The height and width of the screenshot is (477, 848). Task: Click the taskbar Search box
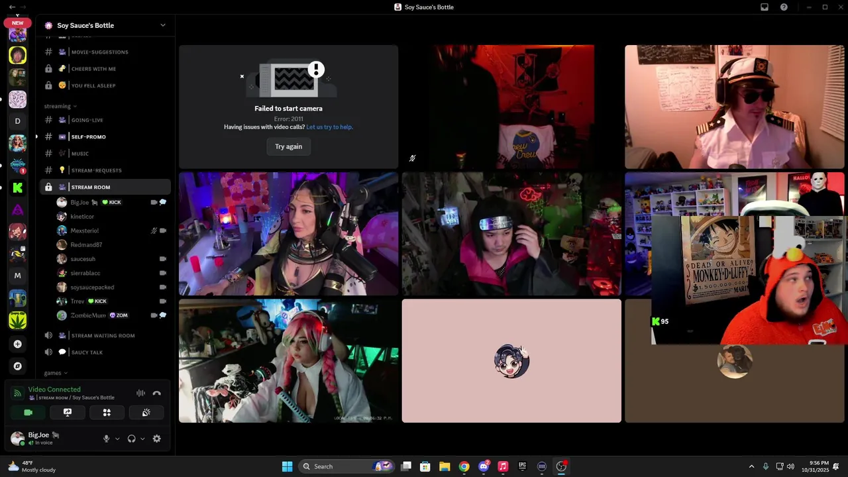click(348, 466)
